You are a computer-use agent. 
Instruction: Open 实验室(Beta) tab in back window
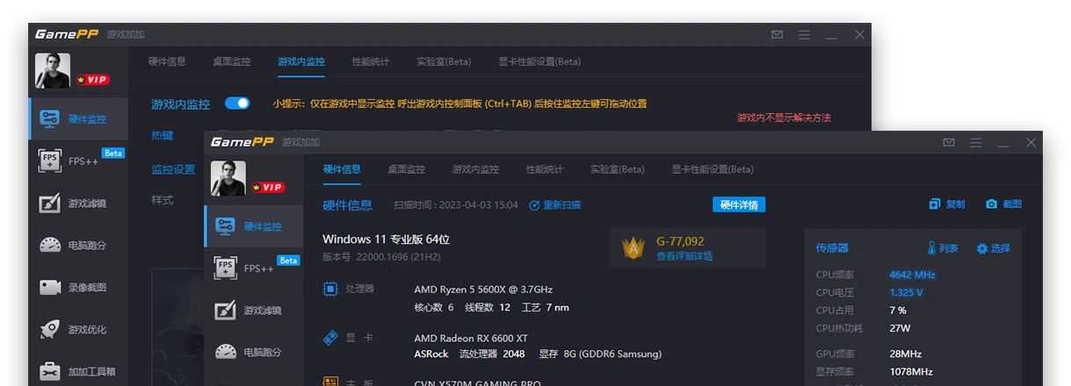click(444, 61)
